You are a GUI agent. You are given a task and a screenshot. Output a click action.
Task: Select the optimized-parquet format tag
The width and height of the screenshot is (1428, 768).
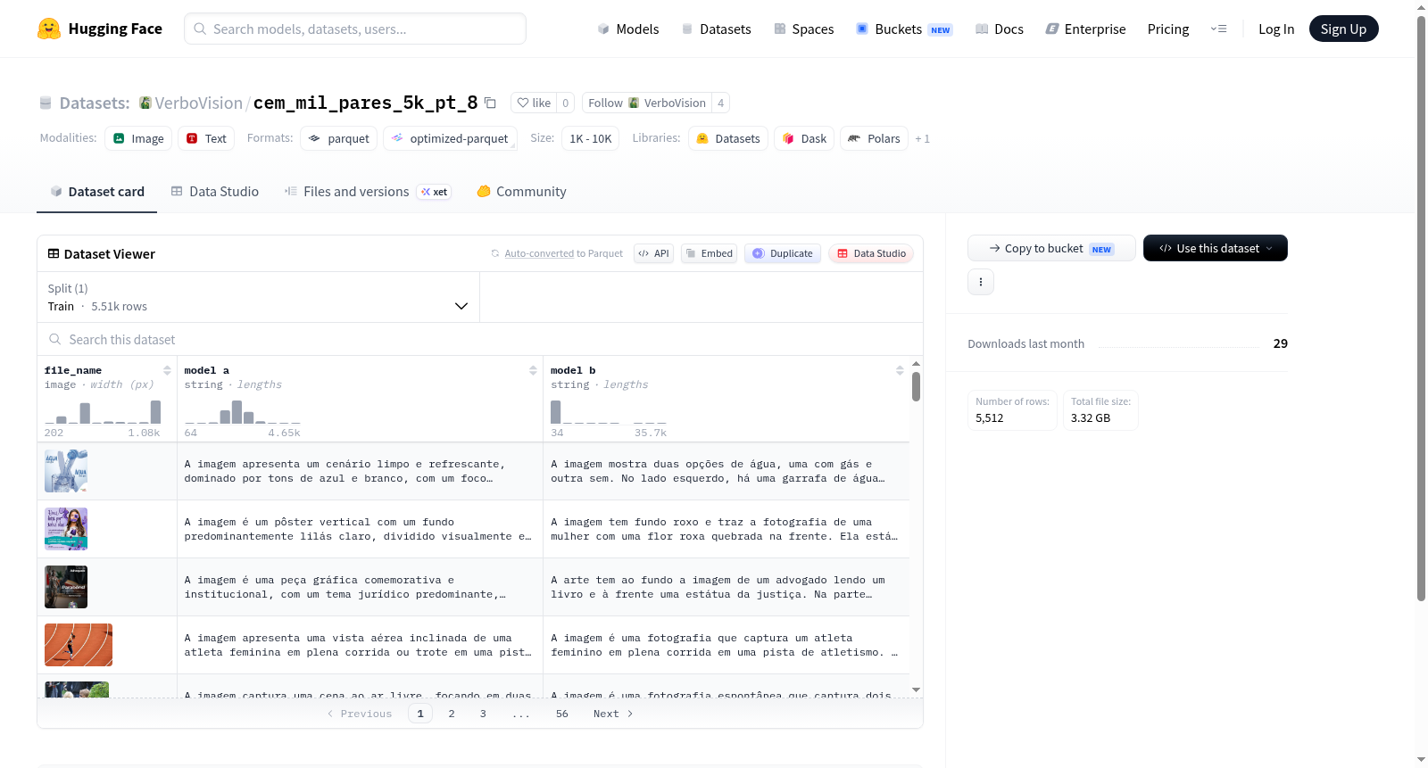coord(450,138)
